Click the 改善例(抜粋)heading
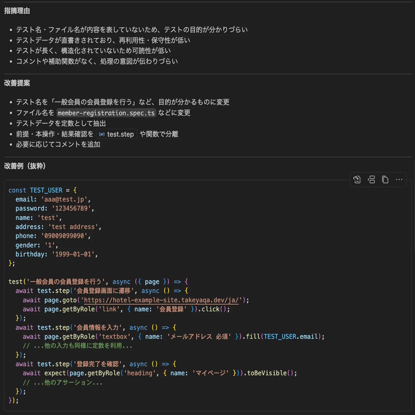 [25, 166]
